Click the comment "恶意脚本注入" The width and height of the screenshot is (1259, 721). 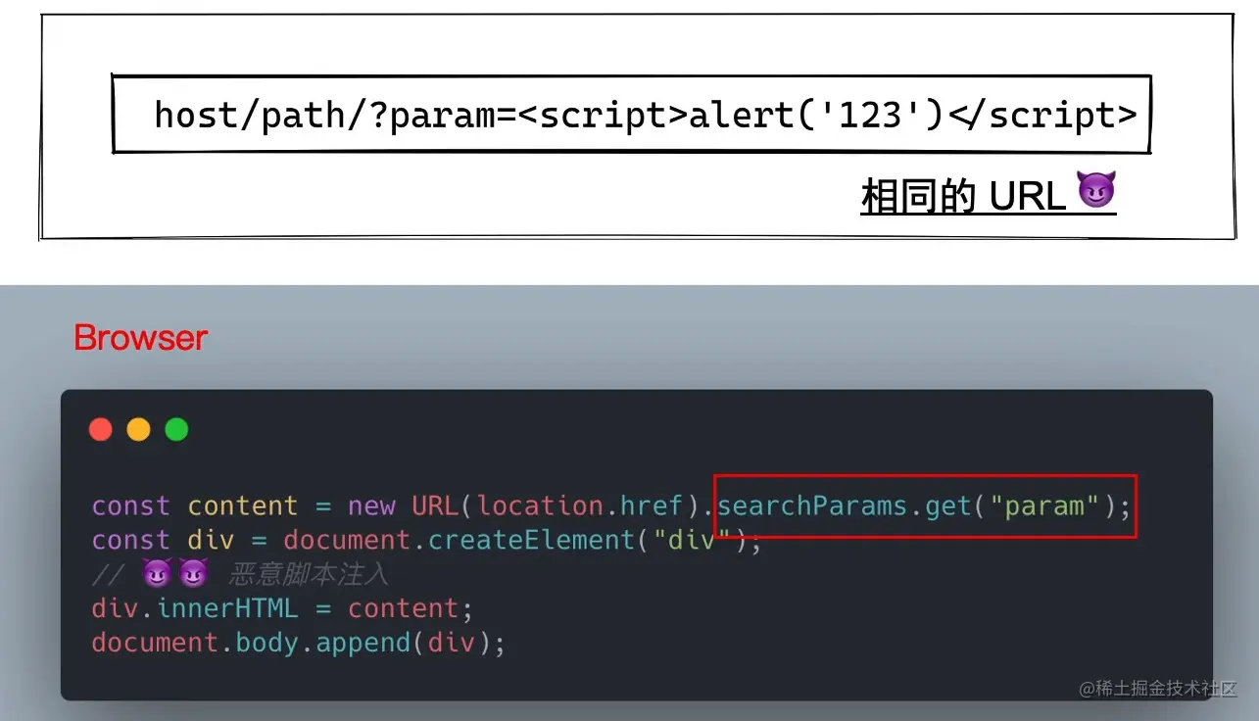[x=308, y=574]
